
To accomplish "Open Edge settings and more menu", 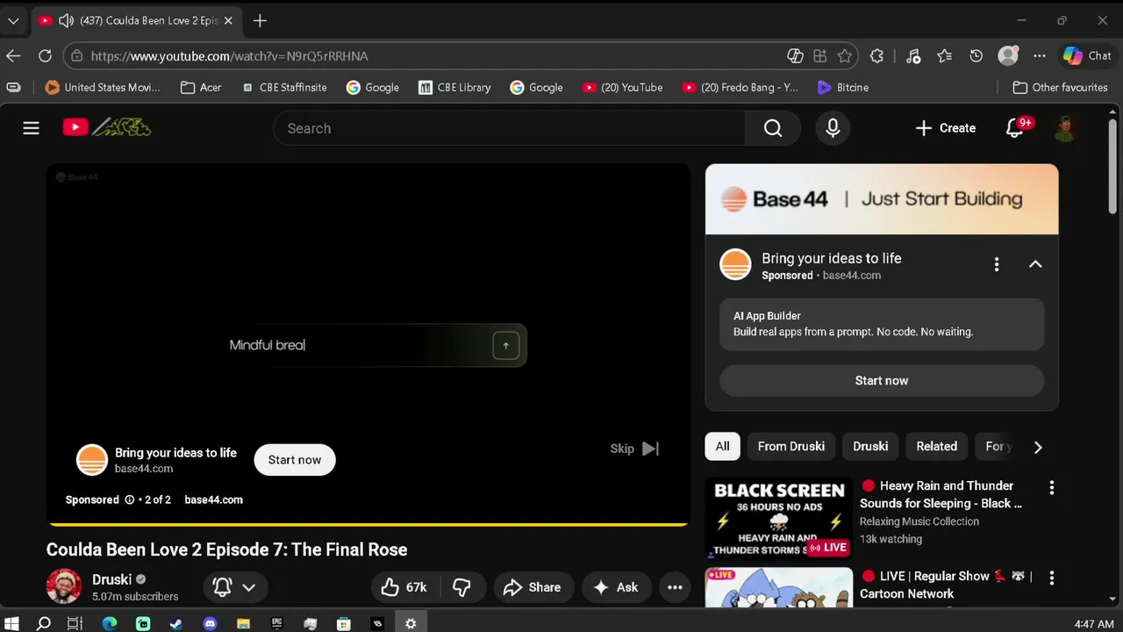I will pos(1040,55).
